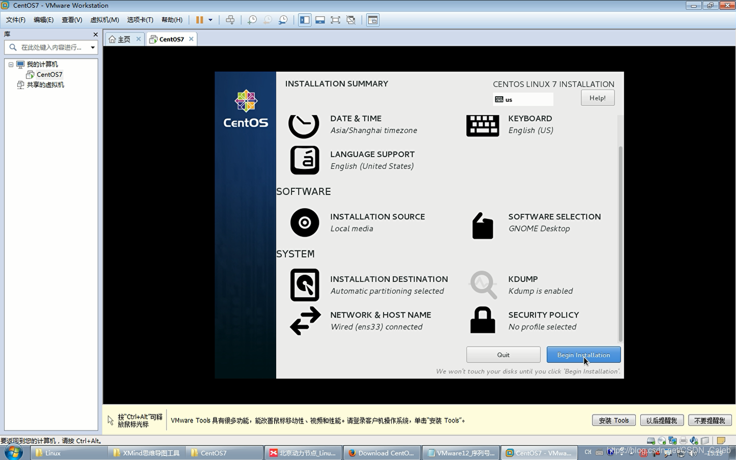
Task: Open the 文件(F) menu
Action: [16, 20]
